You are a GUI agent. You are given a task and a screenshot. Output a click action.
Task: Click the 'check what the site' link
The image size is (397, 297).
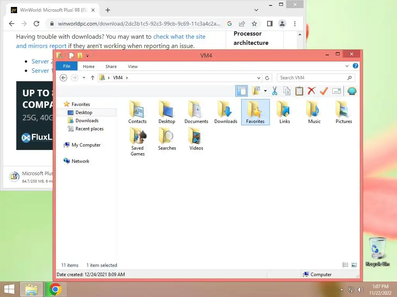pos(179,37)
